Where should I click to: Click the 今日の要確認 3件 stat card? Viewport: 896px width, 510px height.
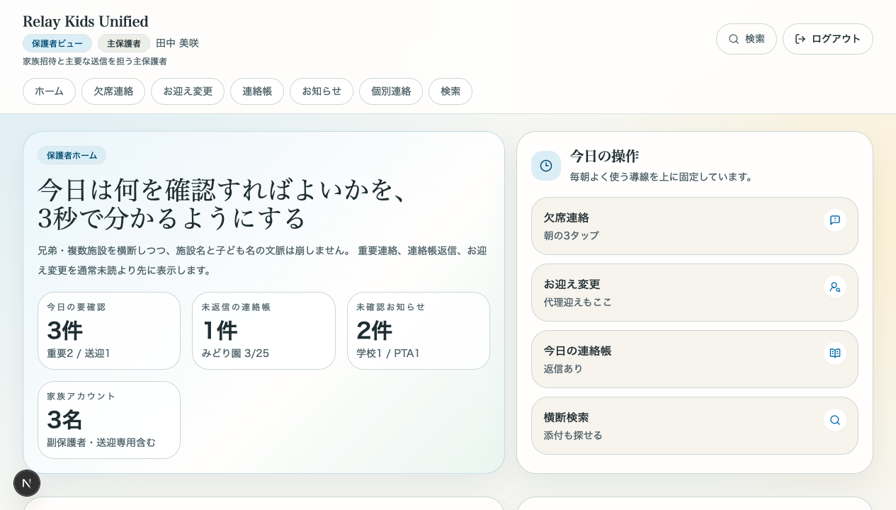[109, 331]
